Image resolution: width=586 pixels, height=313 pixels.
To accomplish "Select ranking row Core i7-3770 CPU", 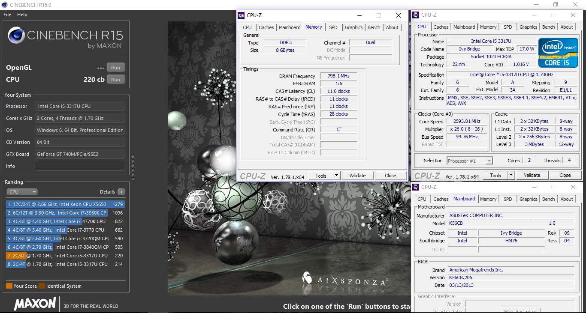I will [66, 230].
